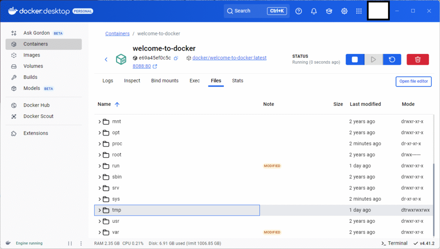
Task: Click the Mode column header
Action: (x=408, y=104)
